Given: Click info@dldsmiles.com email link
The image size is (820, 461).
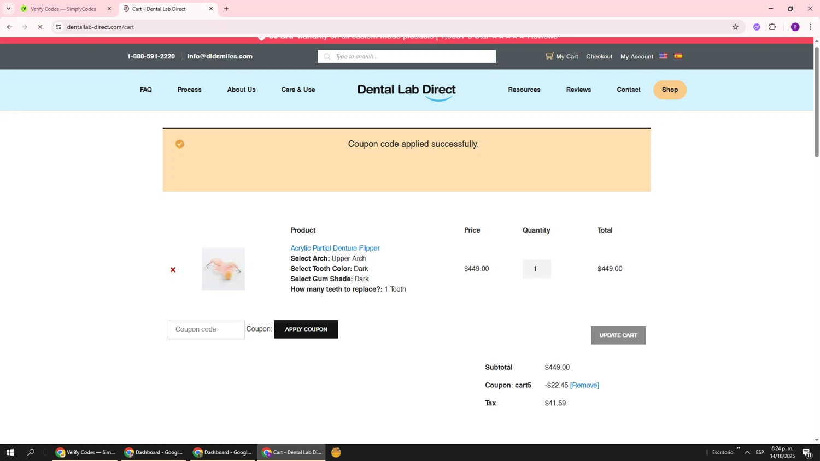Looking at the screenshot, I should [220, 56].
